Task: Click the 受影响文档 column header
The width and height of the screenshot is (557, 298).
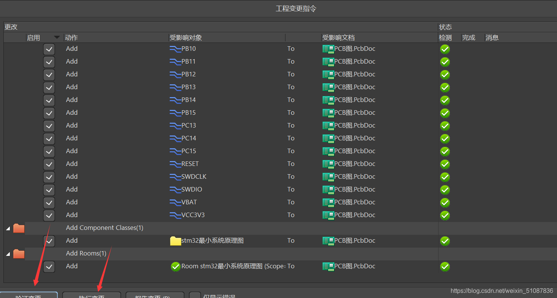Action: click(338, 38)
